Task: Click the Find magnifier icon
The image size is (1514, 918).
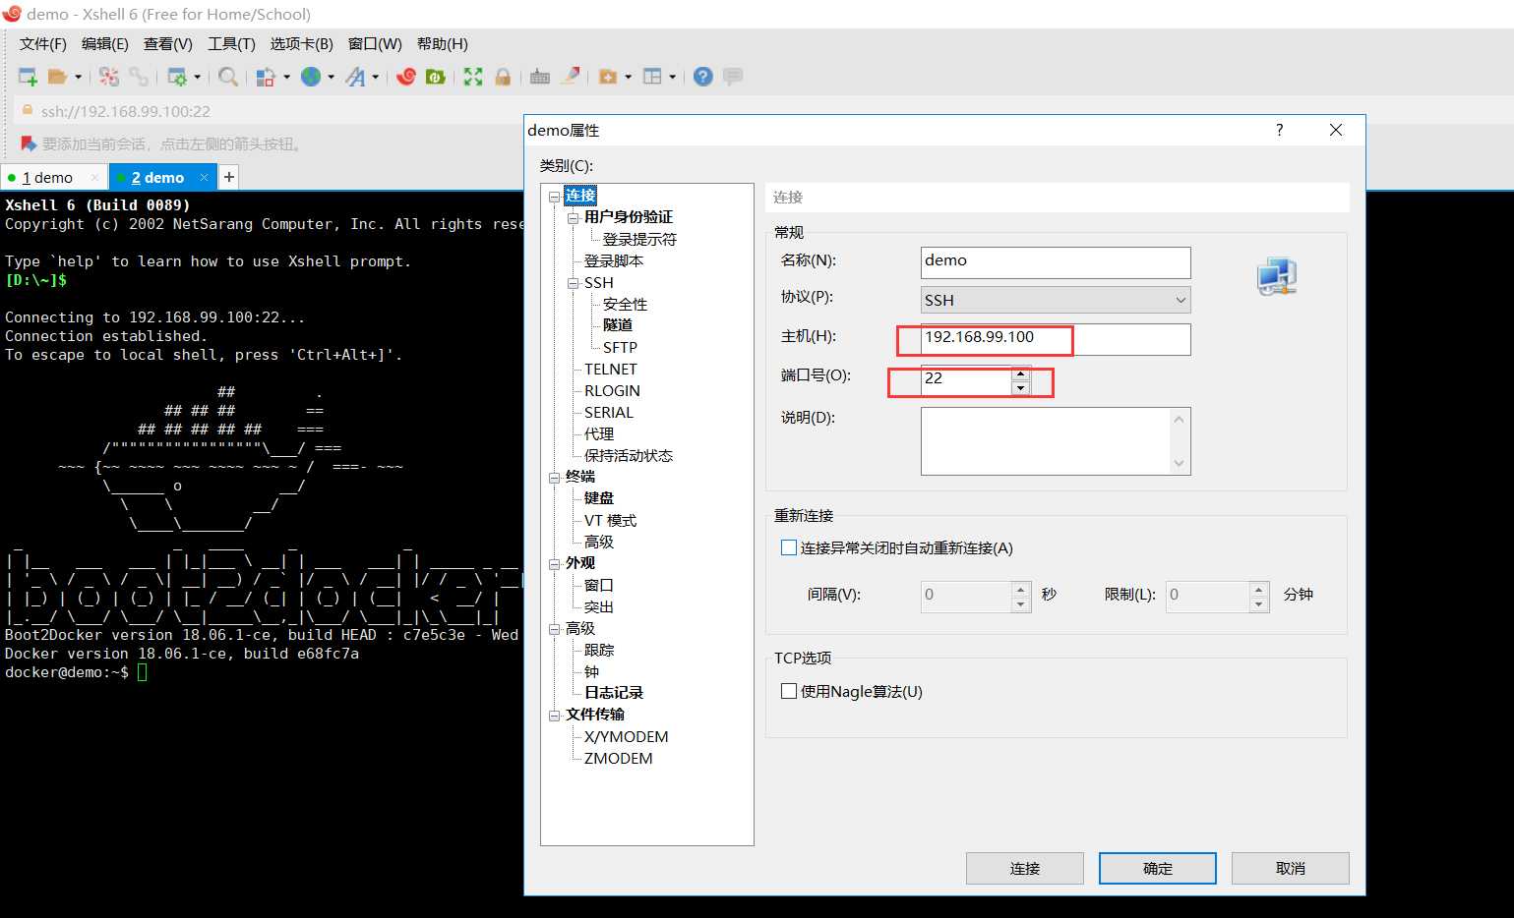Action: [x=227, y=77]
